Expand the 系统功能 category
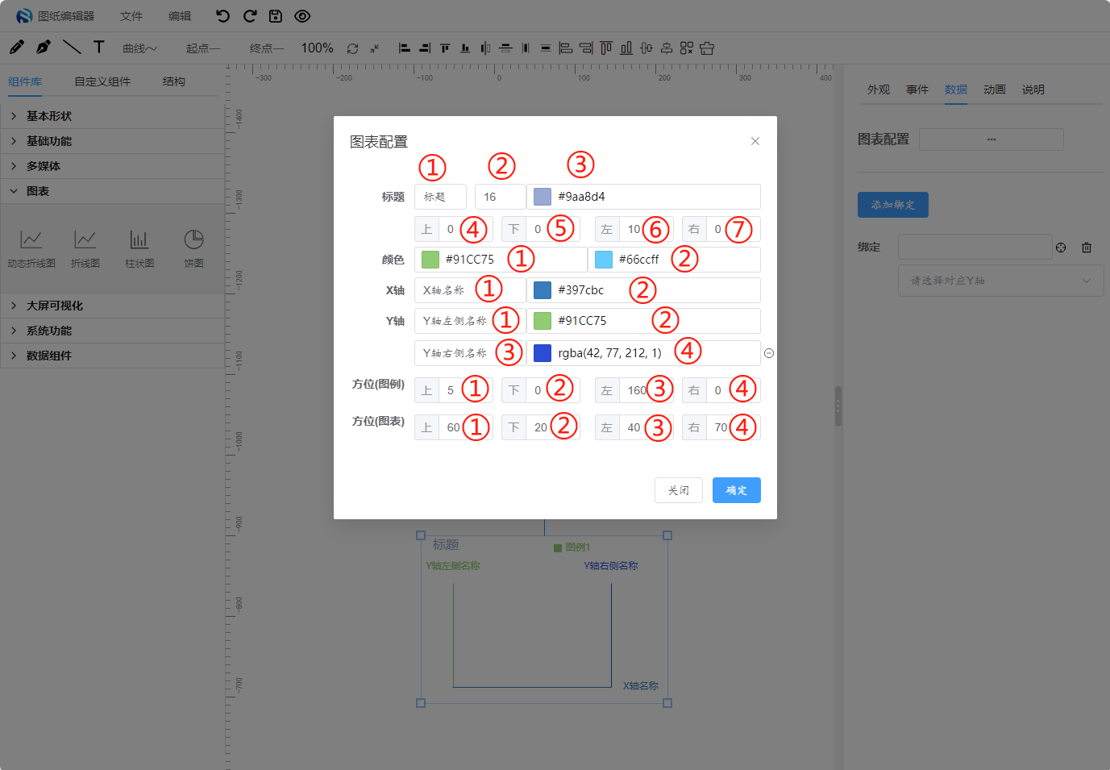1110x770 pixels. 112,331
